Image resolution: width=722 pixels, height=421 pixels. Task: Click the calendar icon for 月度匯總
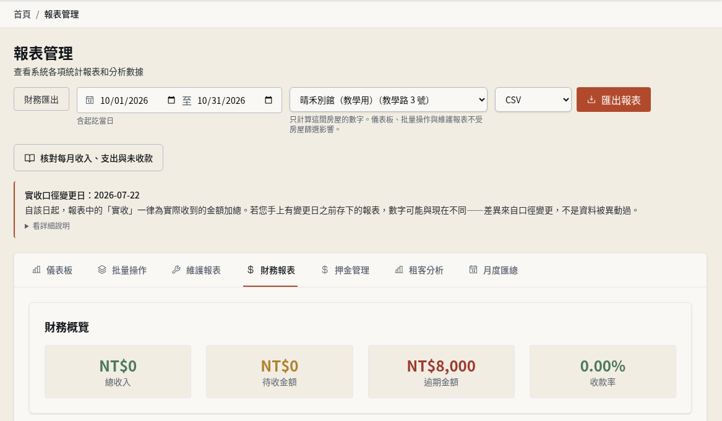click(x=473, y=270)
